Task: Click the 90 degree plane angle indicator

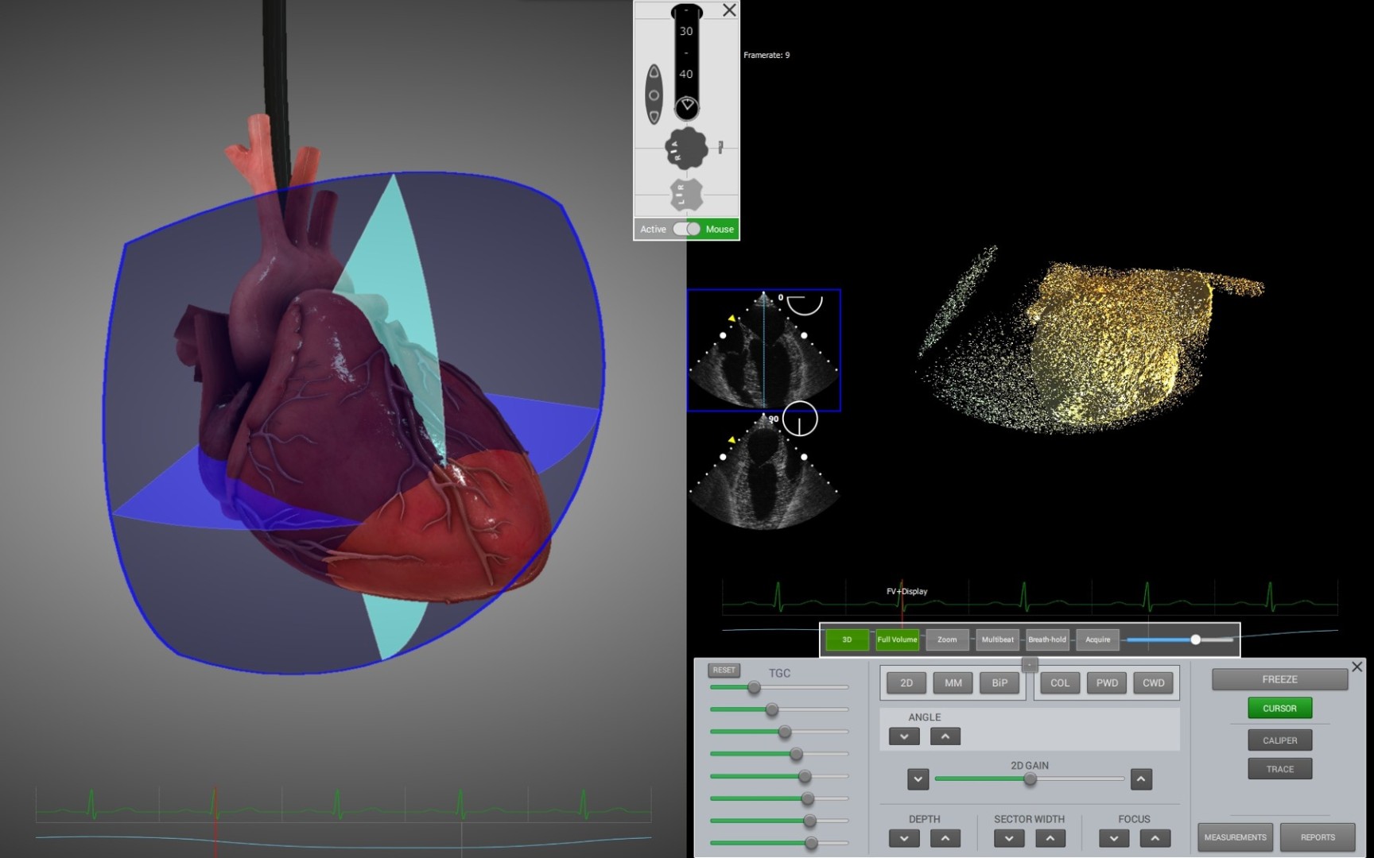Action: click(x=799, y=419)
